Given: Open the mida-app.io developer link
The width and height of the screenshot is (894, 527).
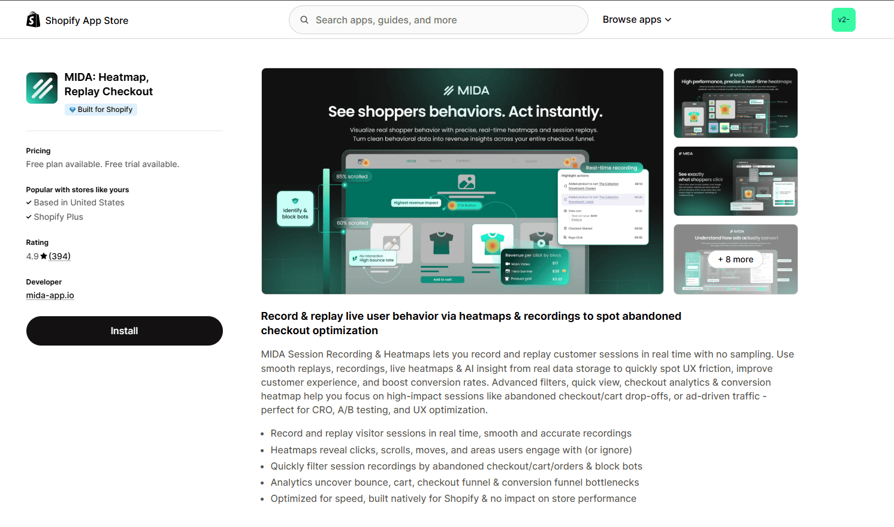Looking at the screenshot, I should click(50, 295).
